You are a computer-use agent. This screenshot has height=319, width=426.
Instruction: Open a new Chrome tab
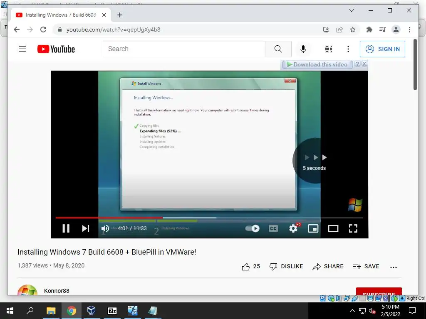(x=119, y=15)
